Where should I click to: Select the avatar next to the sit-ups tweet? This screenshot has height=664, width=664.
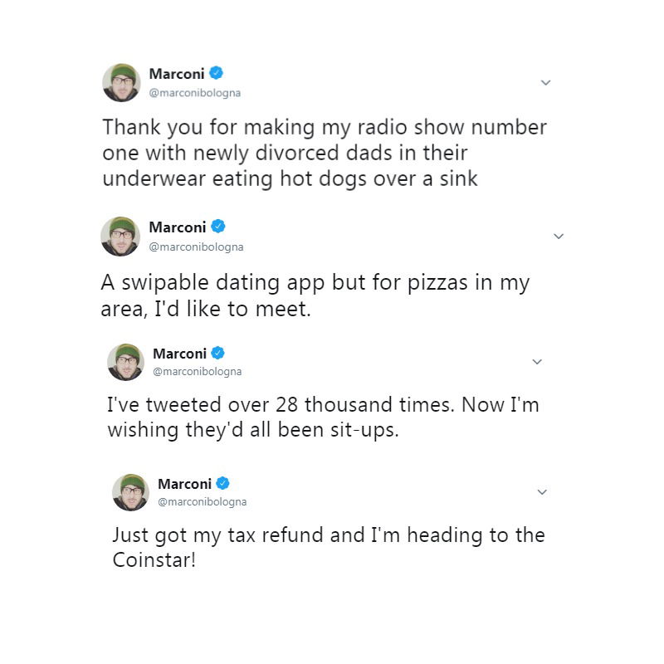click(126, 362)
